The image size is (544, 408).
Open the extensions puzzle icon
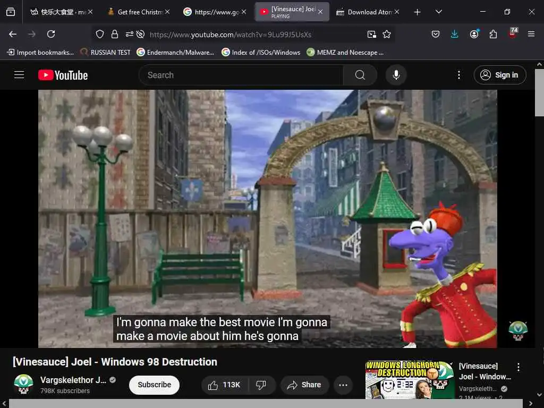tap(493, 34)
